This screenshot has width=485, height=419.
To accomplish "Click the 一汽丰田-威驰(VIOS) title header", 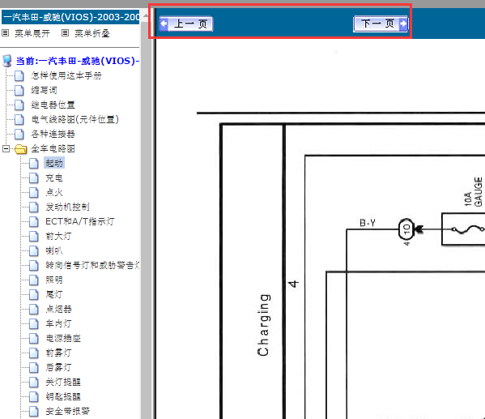I will (x=70, y=17).
